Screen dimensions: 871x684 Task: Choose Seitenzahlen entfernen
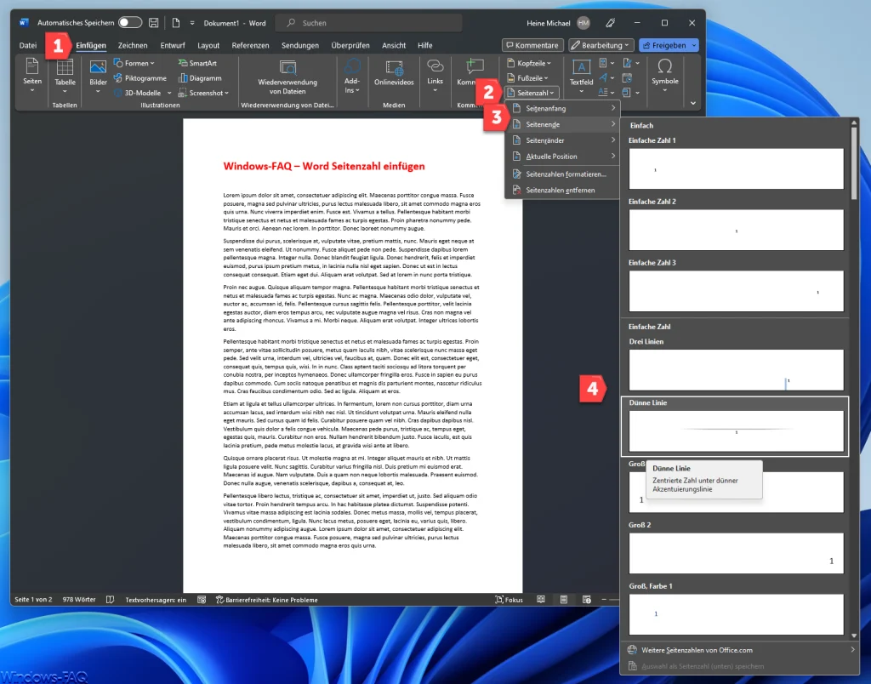564,191
